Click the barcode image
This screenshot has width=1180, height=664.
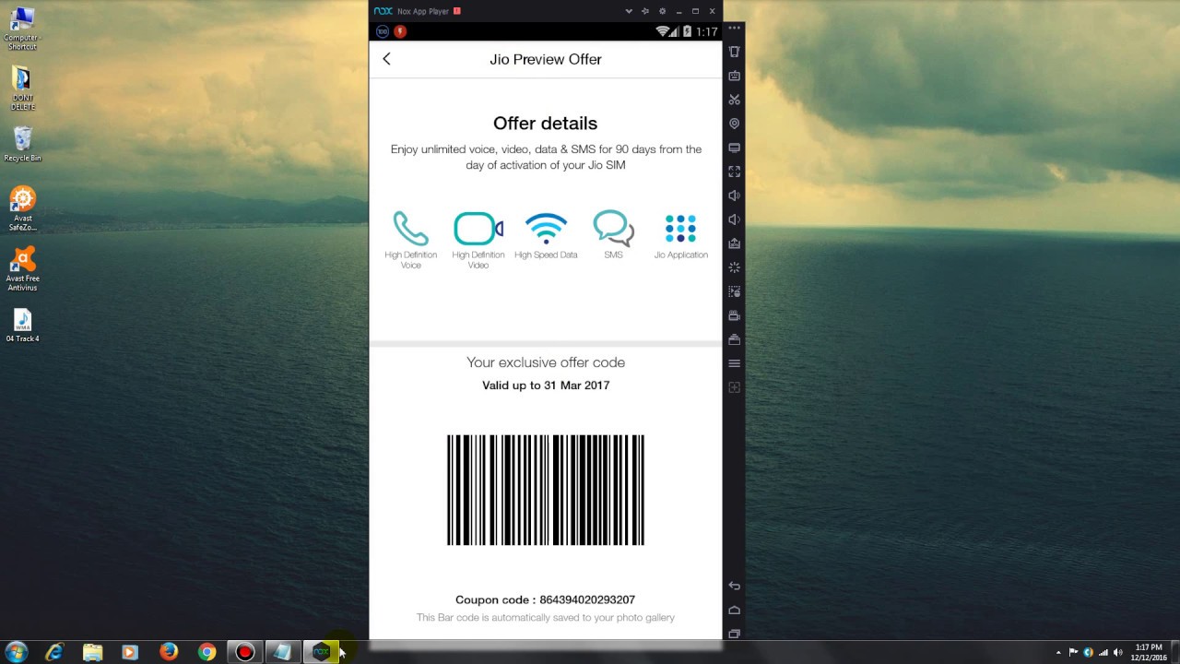pos(546,490)
